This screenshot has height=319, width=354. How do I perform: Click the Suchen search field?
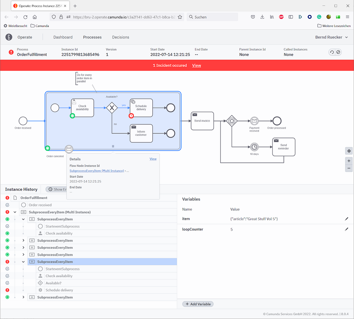pos(212,17)
